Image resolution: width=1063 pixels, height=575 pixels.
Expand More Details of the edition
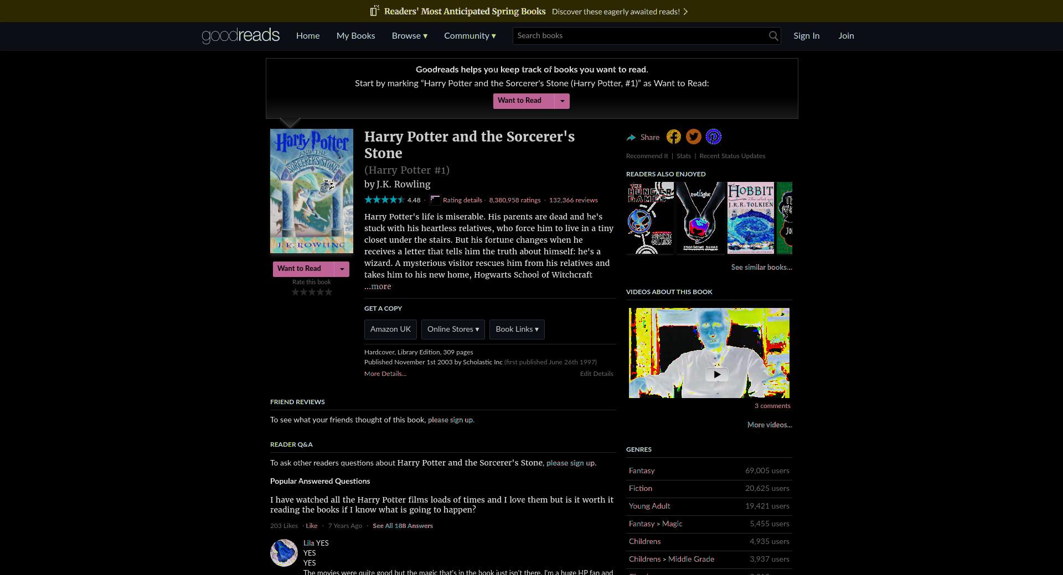click(x=385, y=374)
